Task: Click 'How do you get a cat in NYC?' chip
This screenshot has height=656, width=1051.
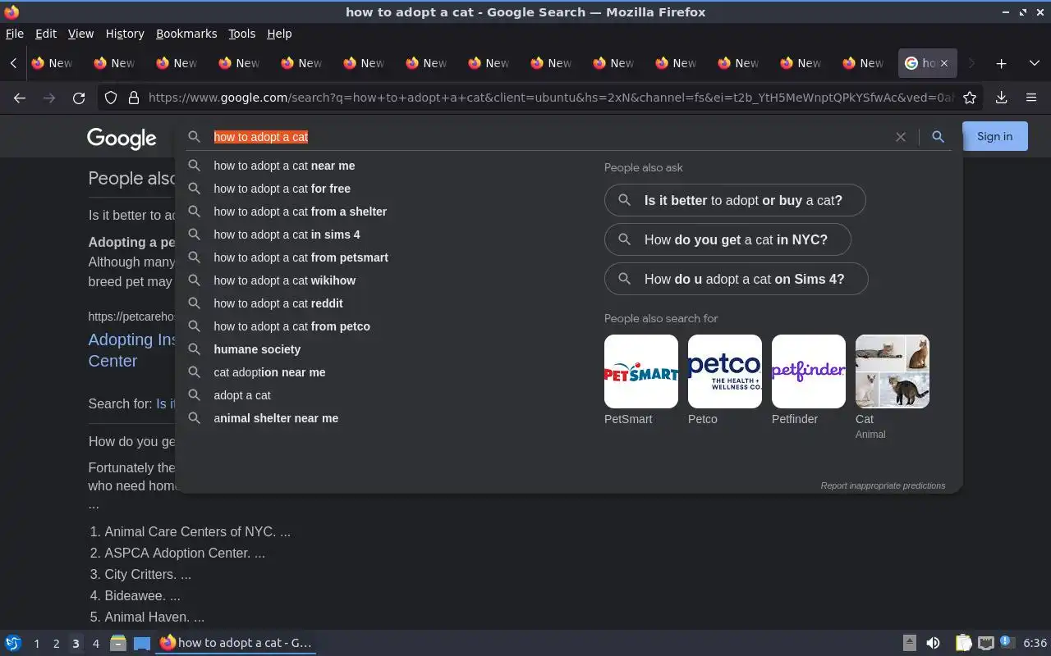Action: (727, 239)
